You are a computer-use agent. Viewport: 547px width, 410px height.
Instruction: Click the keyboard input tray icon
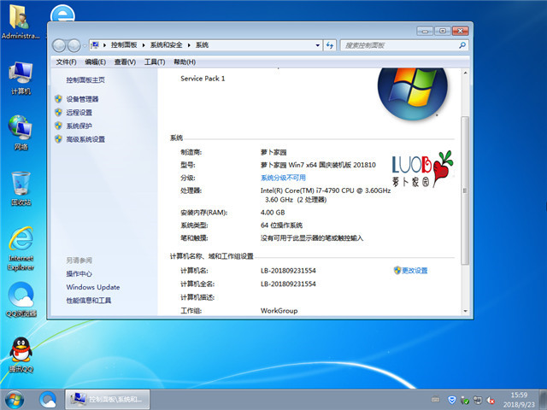pyautogui.click(x=435, y=399)
